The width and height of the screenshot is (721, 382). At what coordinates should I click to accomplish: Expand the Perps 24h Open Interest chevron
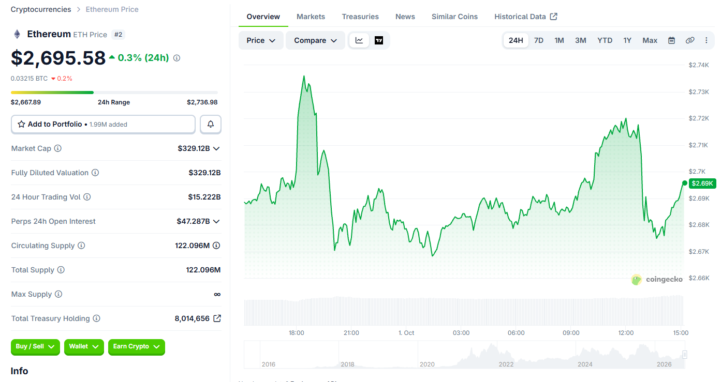(x=216, y=221)
